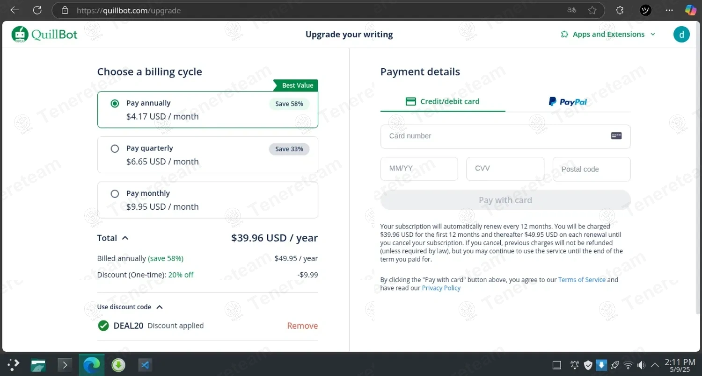This screenshot has height=376, width=702.
Task: Click the QuillBot logo
Action: pos(45,34)
